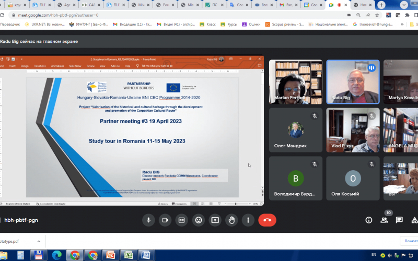The width and height of the screenshot is (418, 261).
Task: Turn off the camera in Meet controls
Action: 165,220
